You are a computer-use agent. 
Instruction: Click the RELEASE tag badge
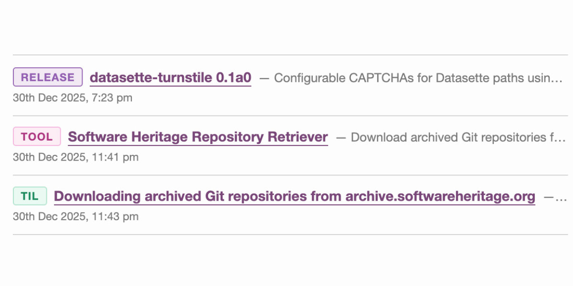[x=47, y=77]
